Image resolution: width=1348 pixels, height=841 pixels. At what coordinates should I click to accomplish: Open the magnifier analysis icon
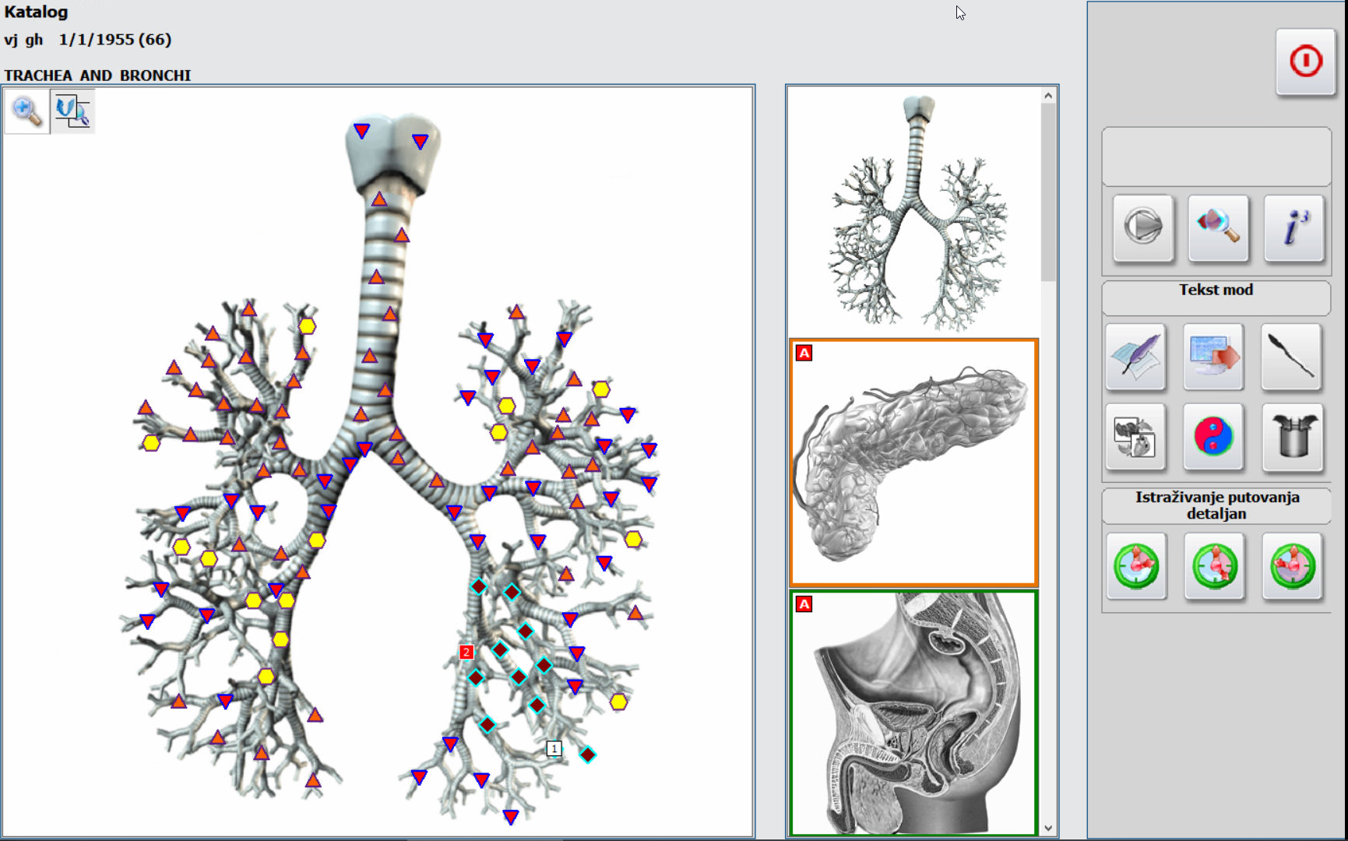tap(1218, 229)
